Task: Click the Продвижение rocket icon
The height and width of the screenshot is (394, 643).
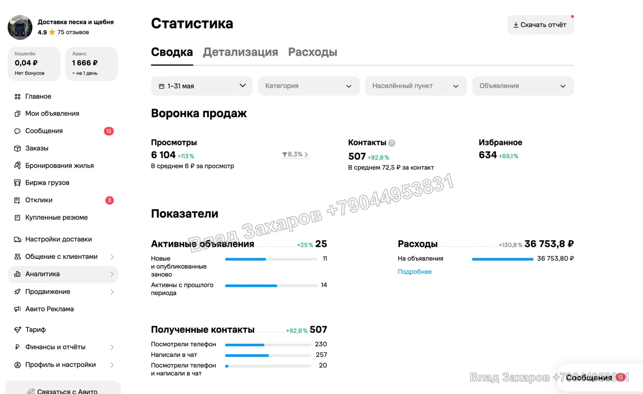Action: click(x=18, y=292)
